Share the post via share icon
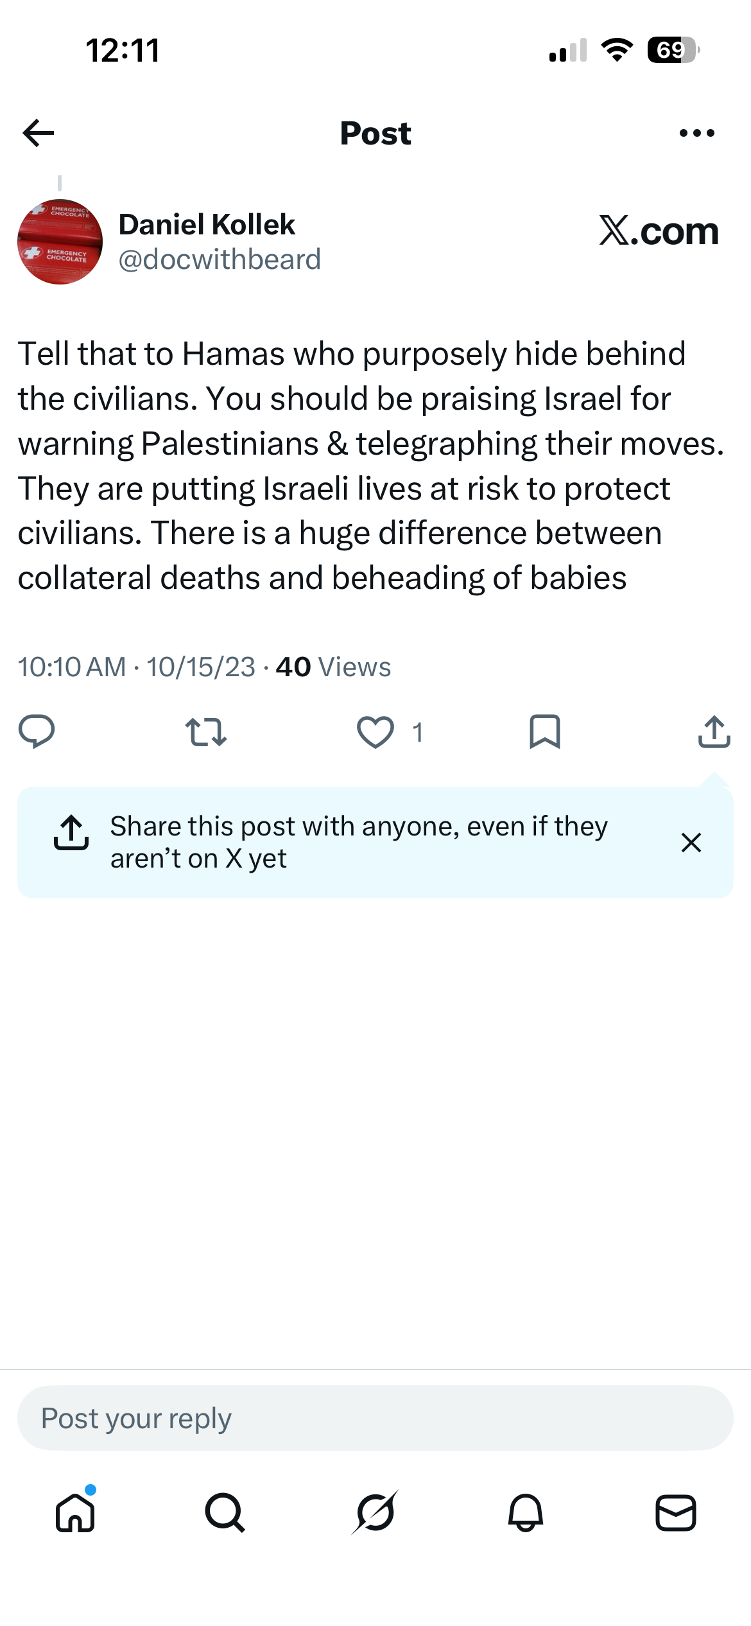This screenshot has height=1626, width=751. (x=714, y=731)
